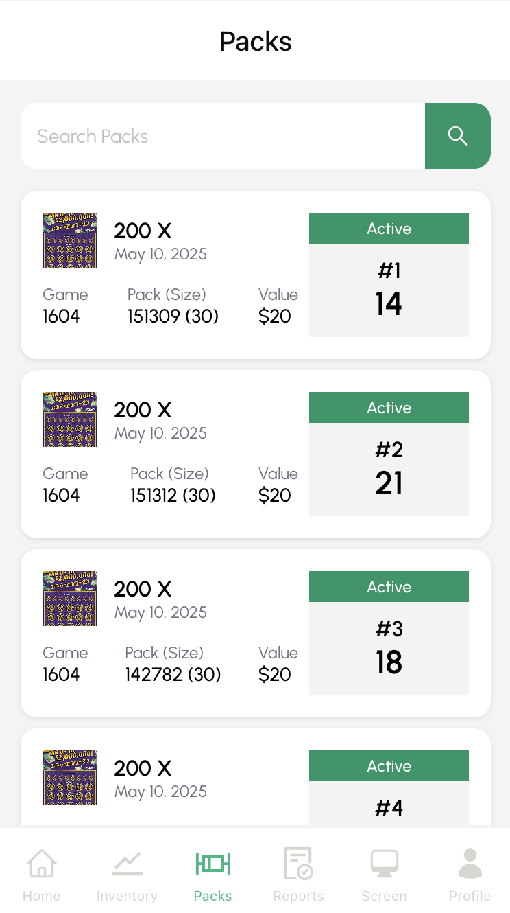Open the Inventory chart icon
Screen dimensions: 510x913
127,863
